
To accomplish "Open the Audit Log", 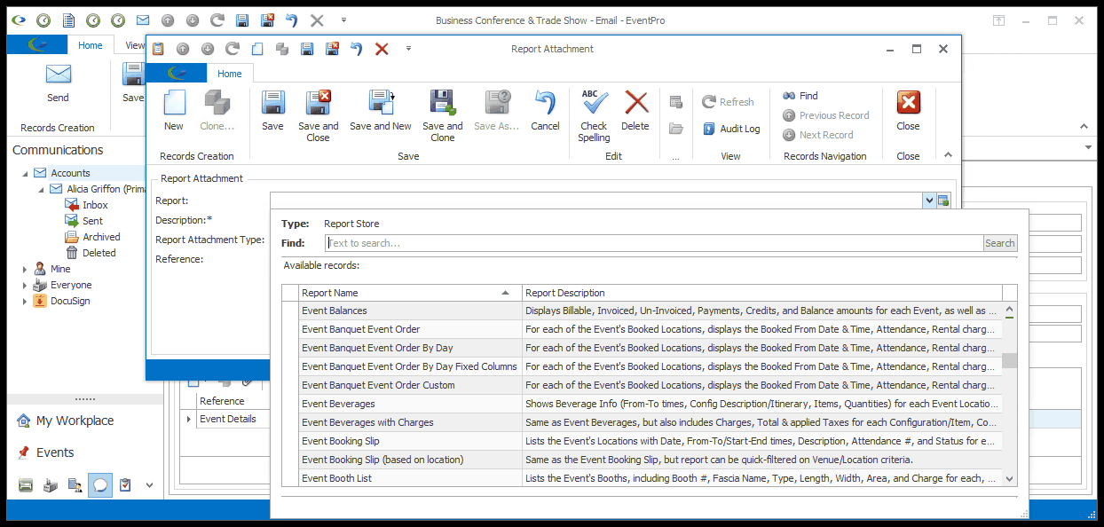I will (731, 129).
